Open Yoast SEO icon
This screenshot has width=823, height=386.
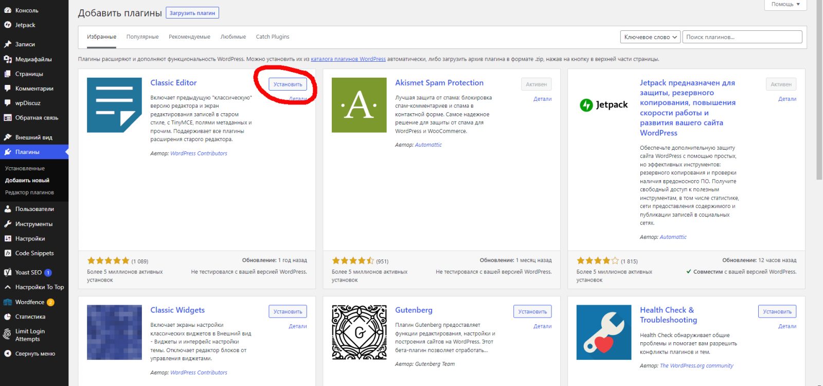point(8,272)
